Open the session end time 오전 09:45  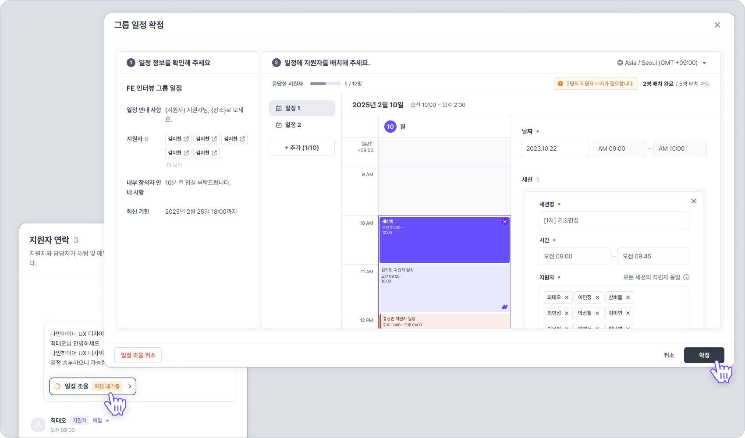[653, 256]
